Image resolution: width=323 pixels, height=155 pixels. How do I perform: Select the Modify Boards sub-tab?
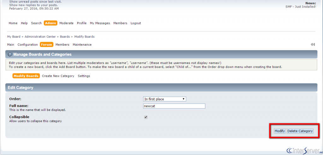(x=26, y=76)
